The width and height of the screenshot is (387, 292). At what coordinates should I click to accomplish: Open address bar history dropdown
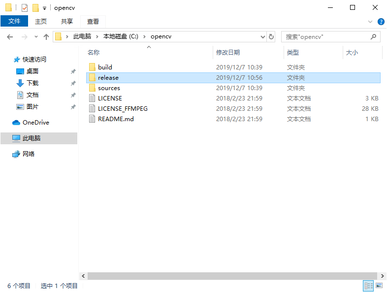(263, 37)
